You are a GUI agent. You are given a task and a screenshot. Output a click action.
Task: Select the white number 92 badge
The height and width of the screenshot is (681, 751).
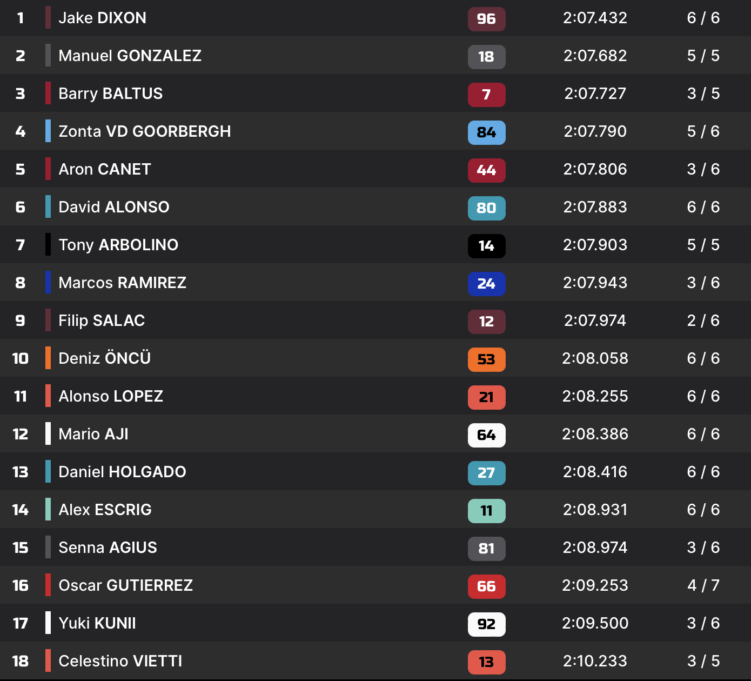click(486, 624)
